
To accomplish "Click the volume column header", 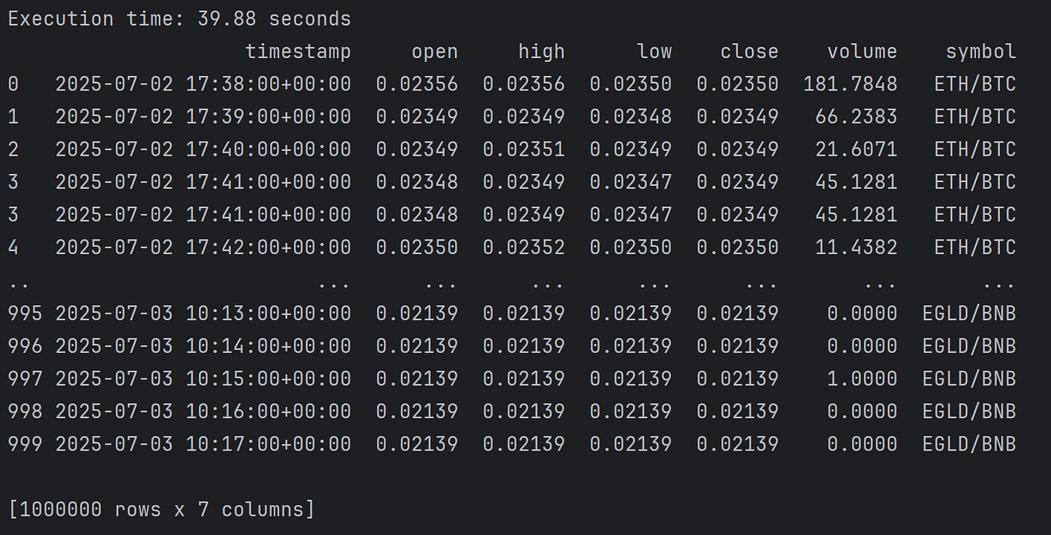I will [861, 51].
